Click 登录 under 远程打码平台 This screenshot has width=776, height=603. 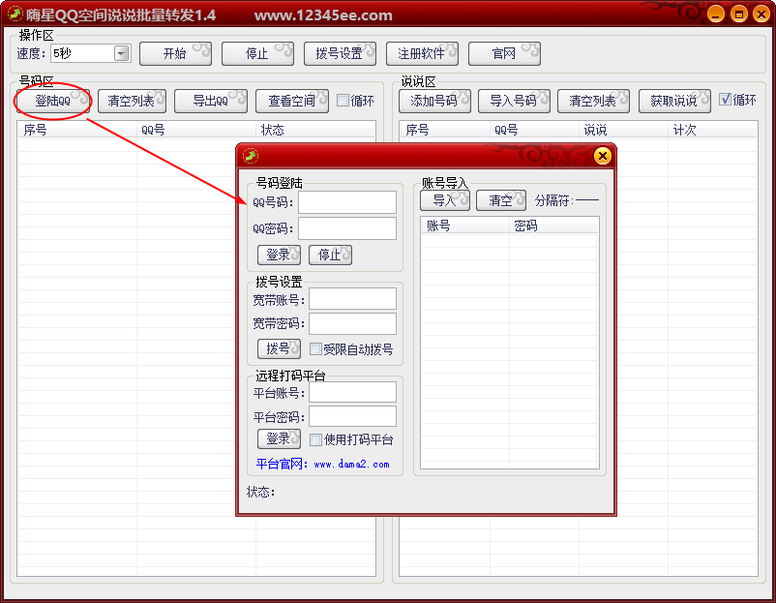tap(279, 439)
